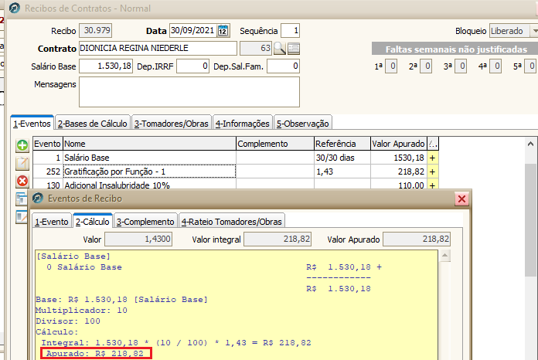Screen dimensions: 538x360
Task: Switch to 1-Evento tab in dialog
Action: pos(52,222)
